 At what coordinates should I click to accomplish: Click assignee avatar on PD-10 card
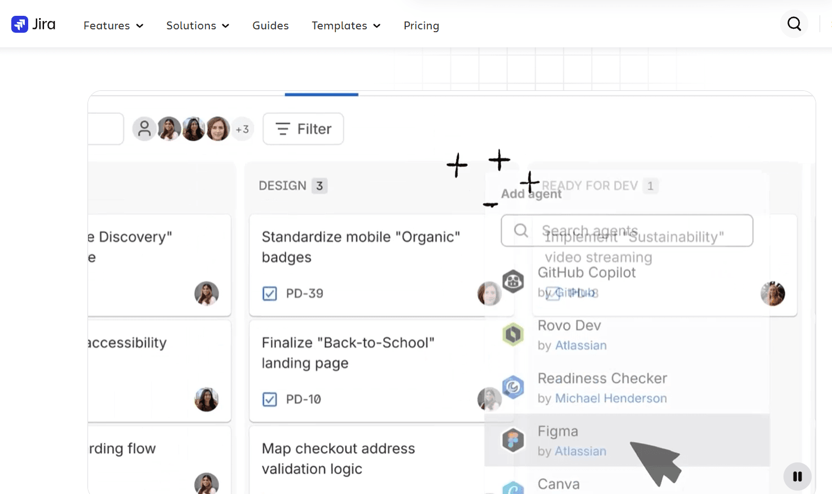tap(489, 399)
